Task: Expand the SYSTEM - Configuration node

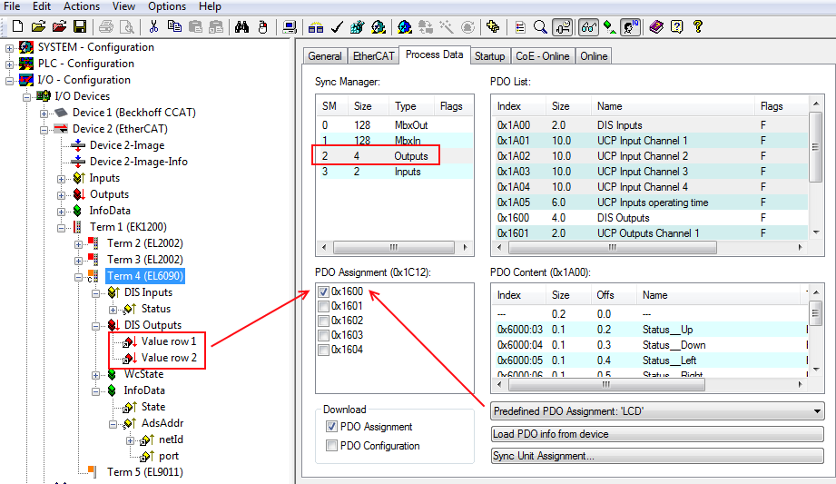Action: tap(10, 48)
